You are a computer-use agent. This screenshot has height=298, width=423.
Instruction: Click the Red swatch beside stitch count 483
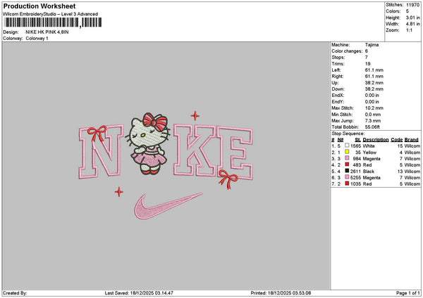click(x=347, y=164)
